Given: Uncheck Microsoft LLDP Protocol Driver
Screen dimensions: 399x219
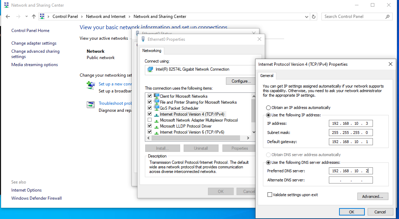Looking at the screenshot, I should pyautogui.click(x=149, y=126).
